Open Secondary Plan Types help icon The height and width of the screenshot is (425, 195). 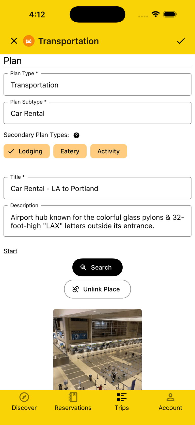pyautogui.click(x=76, y=135)
